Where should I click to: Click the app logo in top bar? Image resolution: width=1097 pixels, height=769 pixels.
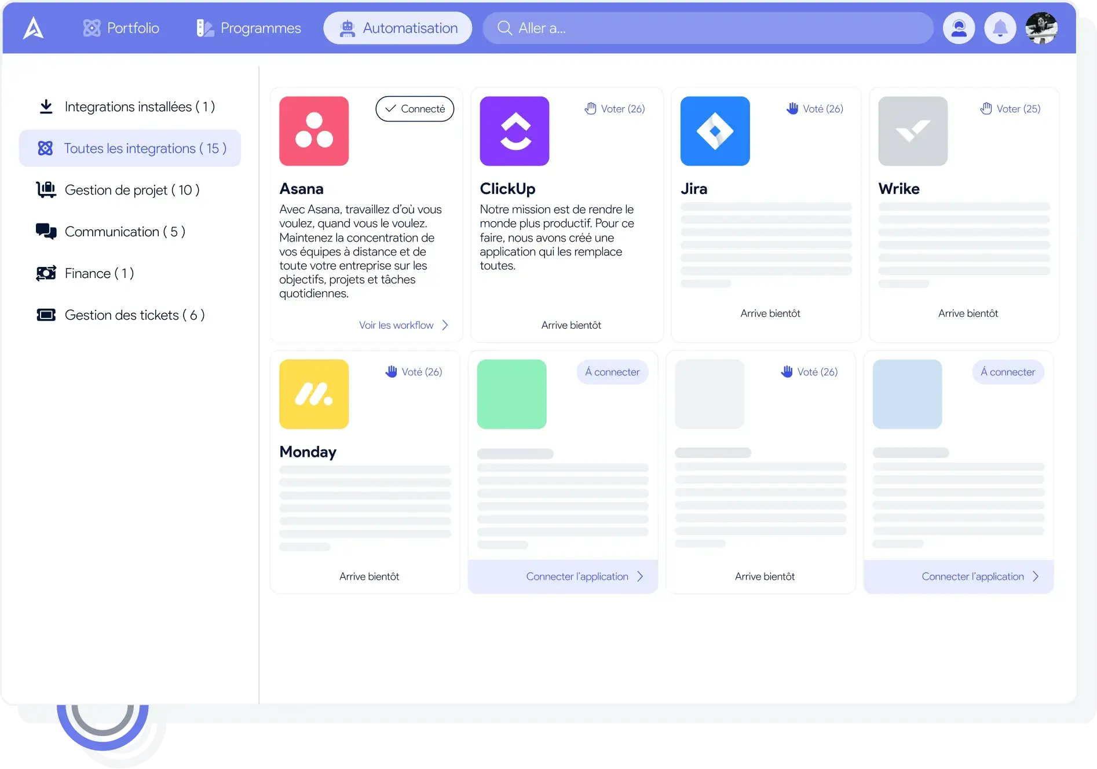click(33, 28)
